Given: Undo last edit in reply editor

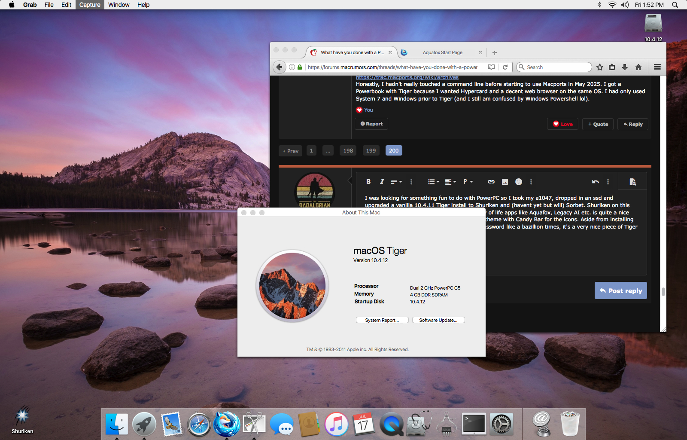Looking at the screenshot, I should 596,182.
